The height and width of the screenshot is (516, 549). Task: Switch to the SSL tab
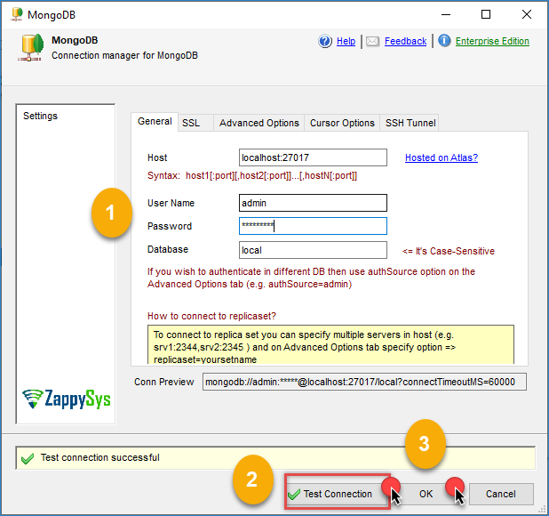[x=195, y=123]
